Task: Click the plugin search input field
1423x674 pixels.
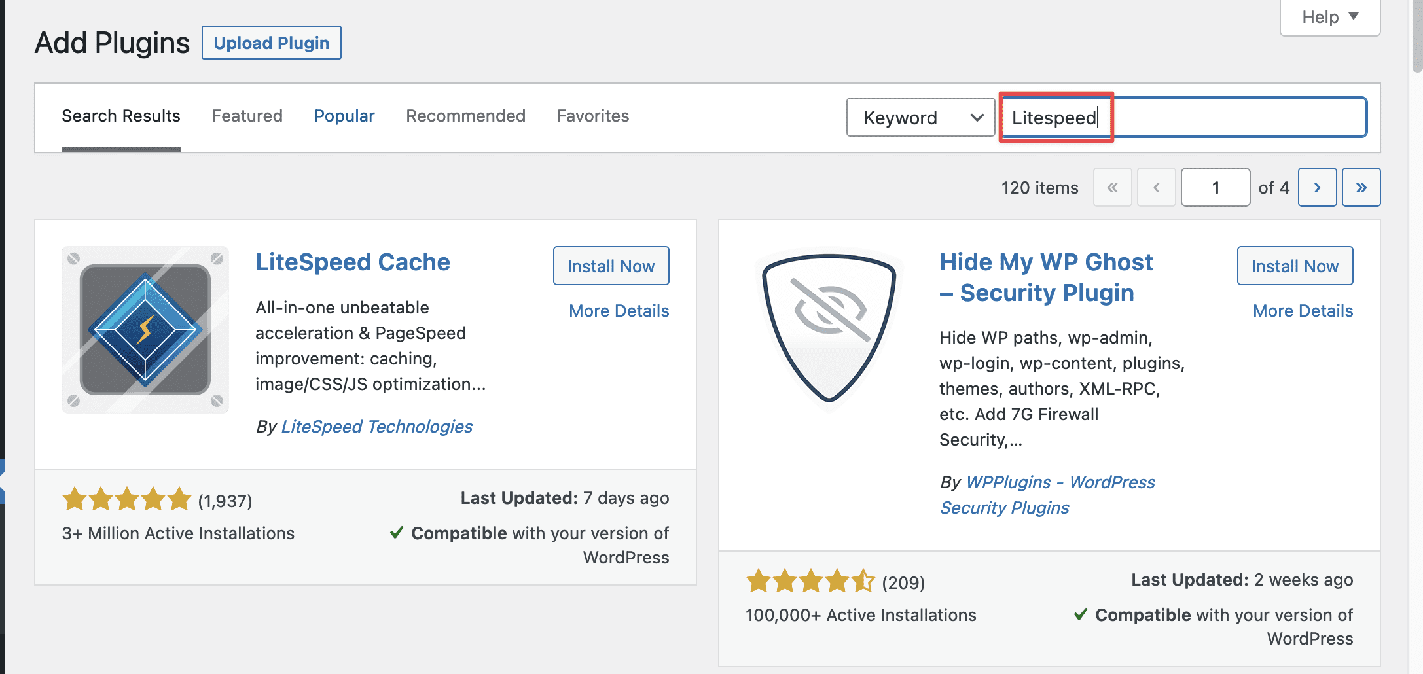Action: click(x=1183, y=118)
